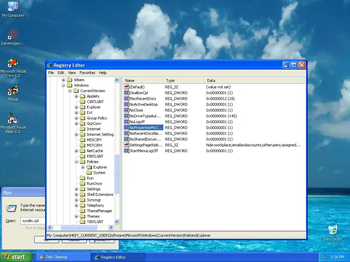Select the NoDriveTypeAut... DWORD icon
350x262 pixels.
point(126,116)
